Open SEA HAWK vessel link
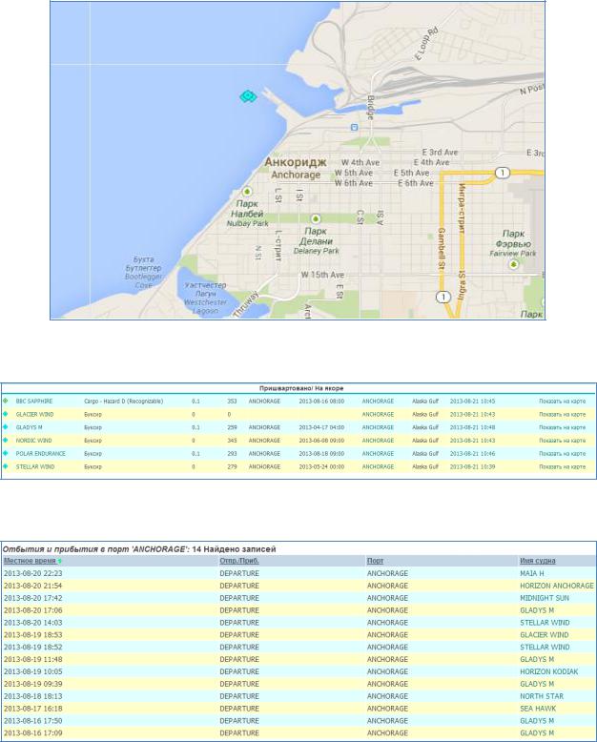The image size is (597, 742). click(538, 709)
